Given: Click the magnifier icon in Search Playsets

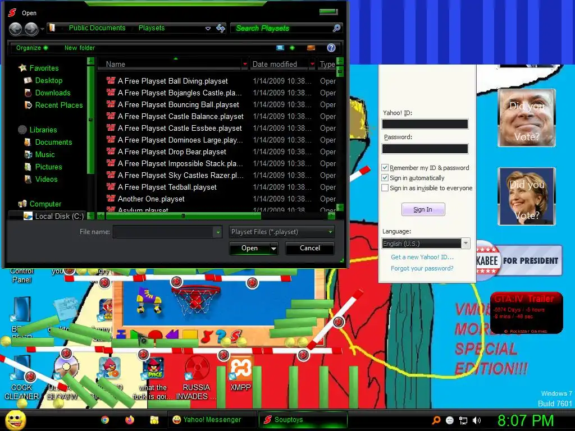Looking at the screenshot, I should tap(336, 28).
